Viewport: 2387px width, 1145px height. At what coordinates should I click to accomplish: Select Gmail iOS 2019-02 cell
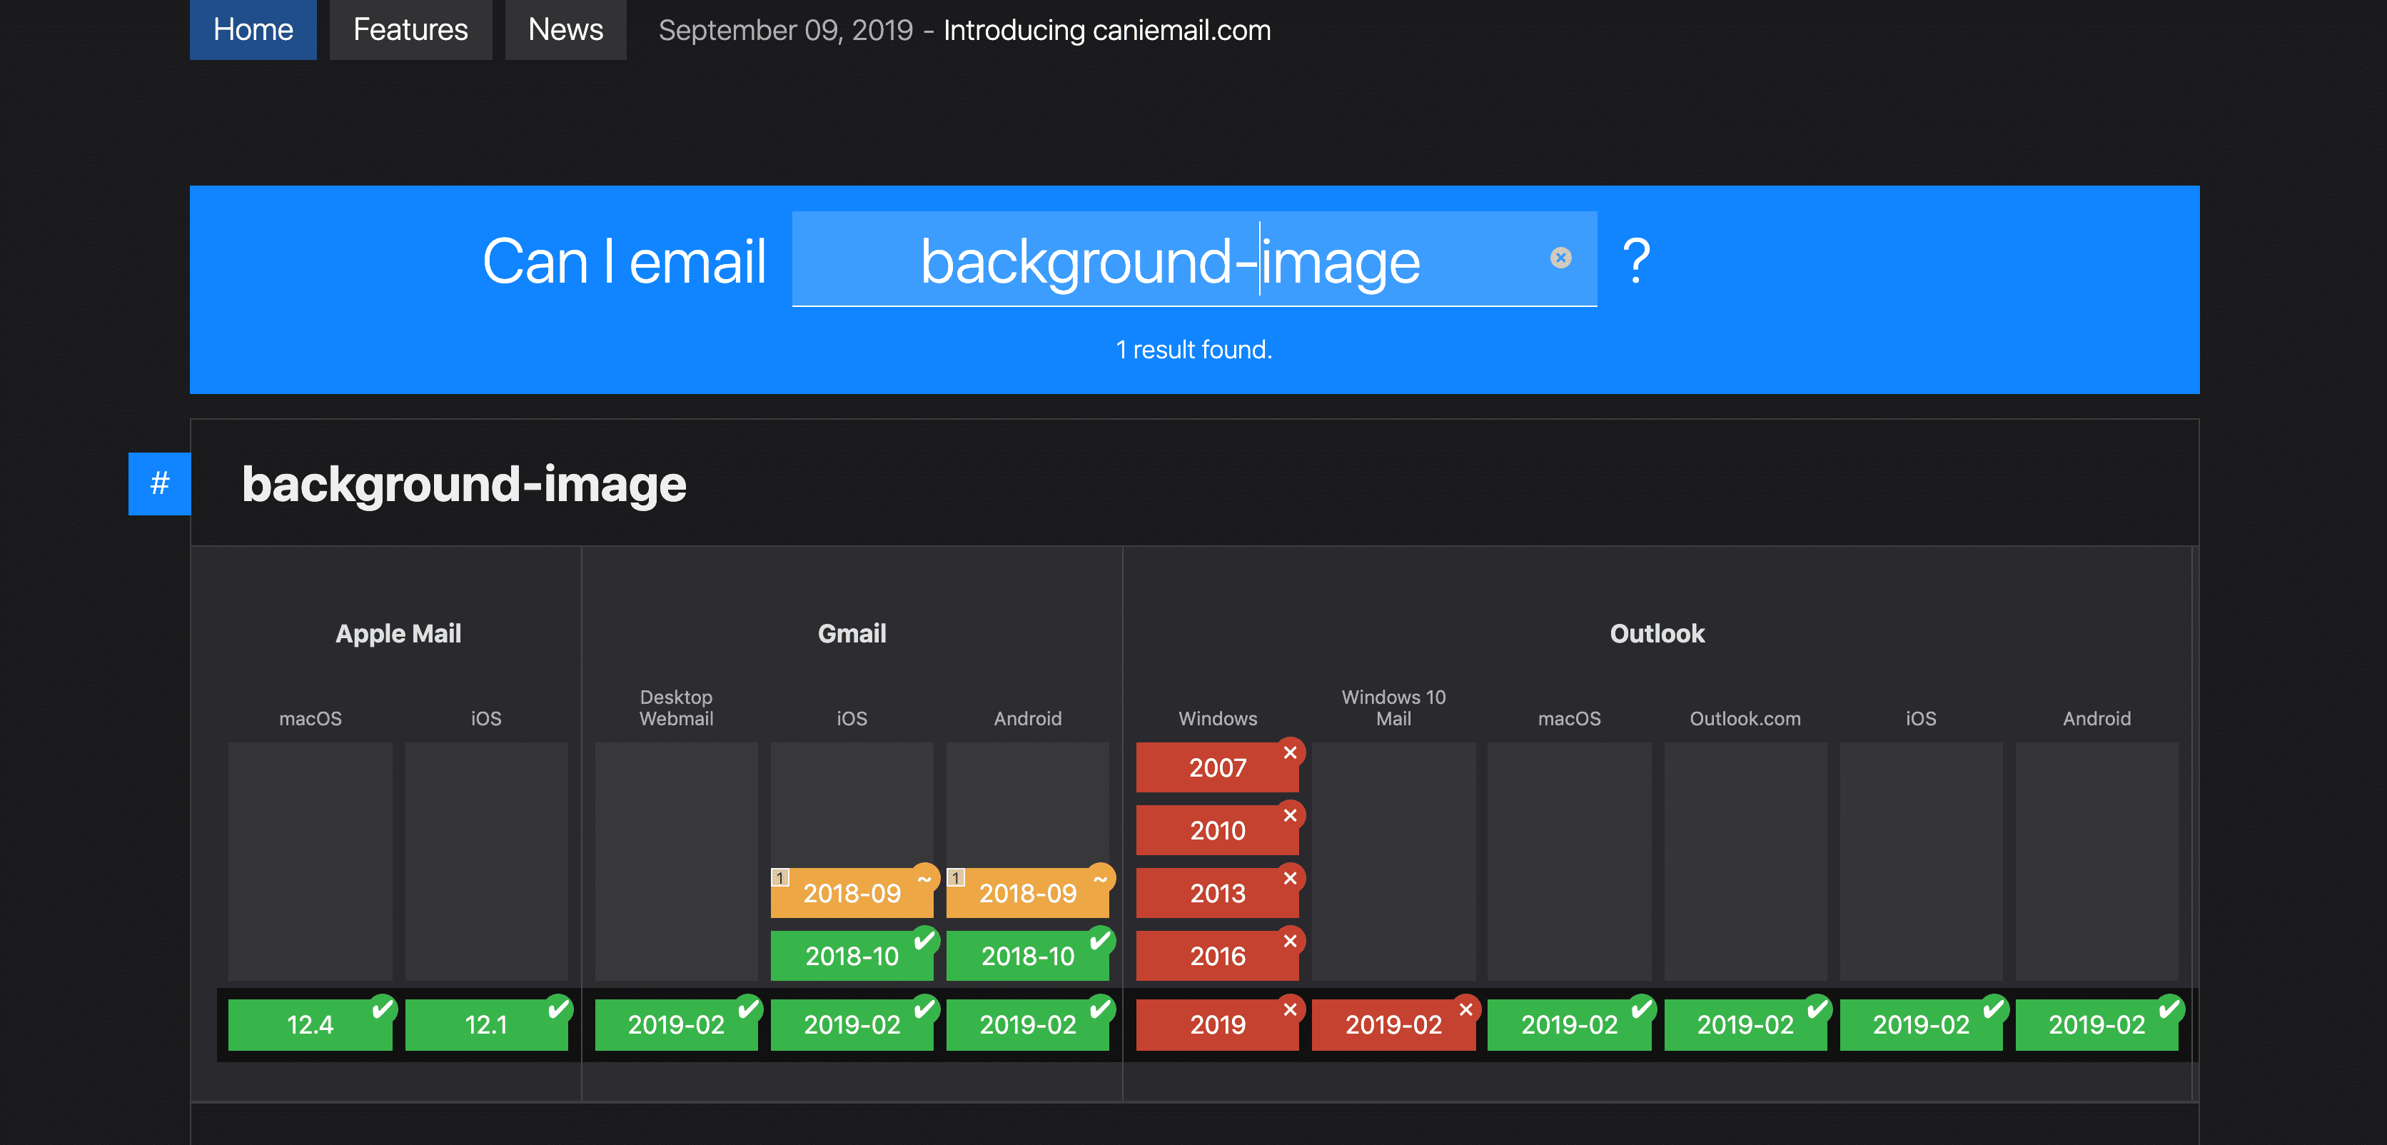point(852,1024)
